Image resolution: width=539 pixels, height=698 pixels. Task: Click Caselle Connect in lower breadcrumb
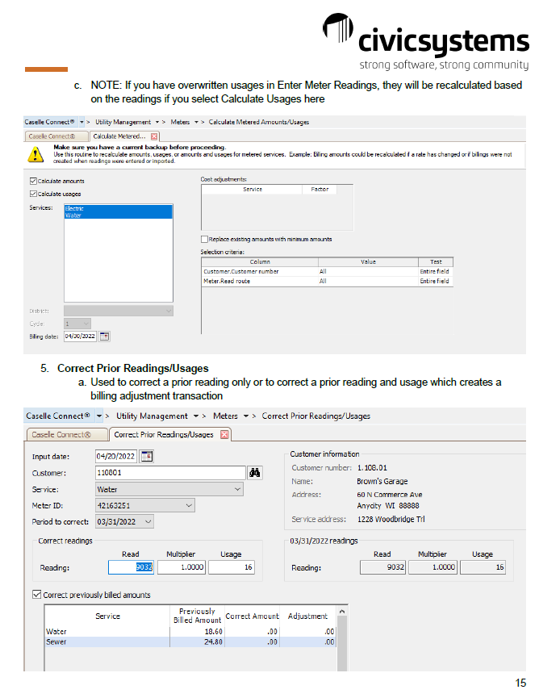click(58, 416)
